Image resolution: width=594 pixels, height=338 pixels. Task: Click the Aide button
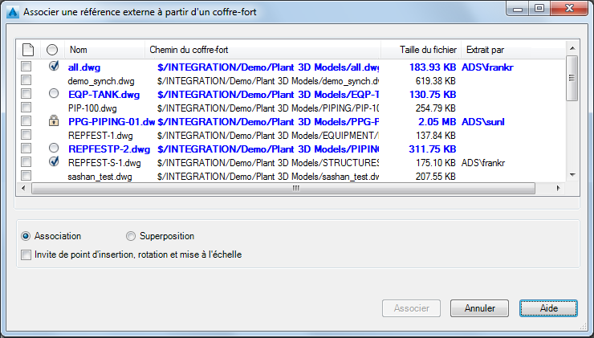pyautogui.click(x=548, y=308)
